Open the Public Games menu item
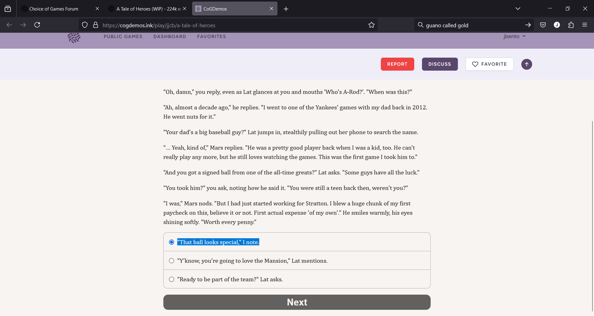The width and height of the screenshot is (594, 316). click(x=123, y=37)
